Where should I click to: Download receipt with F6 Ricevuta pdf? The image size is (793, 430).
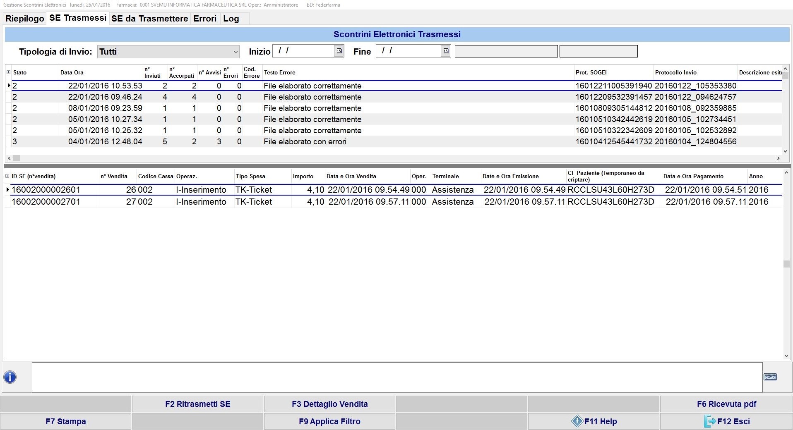[726, 404]
